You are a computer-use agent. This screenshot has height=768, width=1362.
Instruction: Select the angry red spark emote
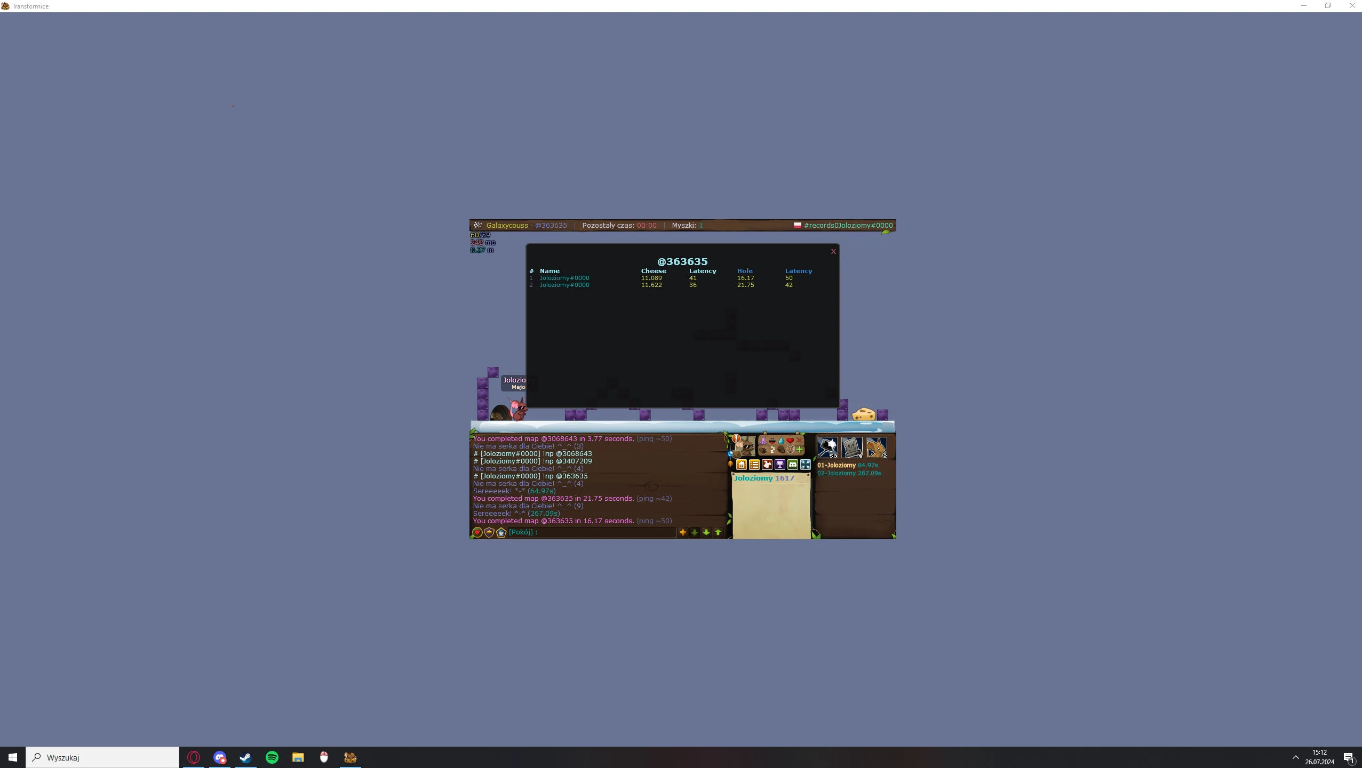[799, 441]
